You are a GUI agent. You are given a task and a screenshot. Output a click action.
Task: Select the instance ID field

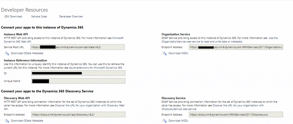(78, 73)
